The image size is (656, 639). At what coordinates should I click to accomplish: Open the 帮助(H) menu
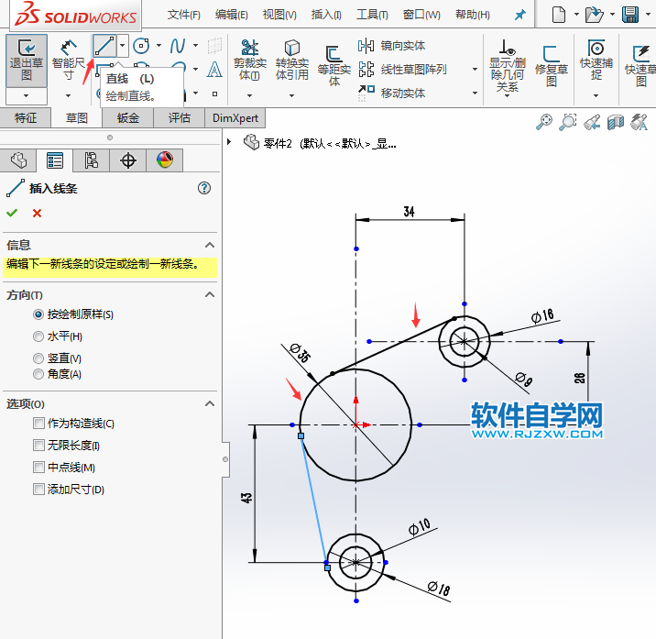click(473, 15)
